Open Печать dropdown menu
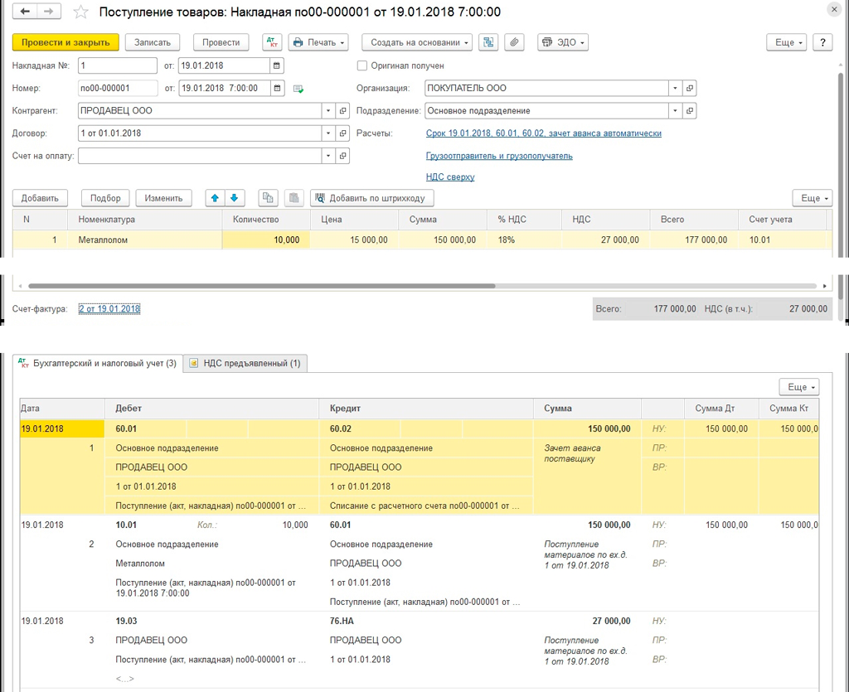 [x=318, y=42]
